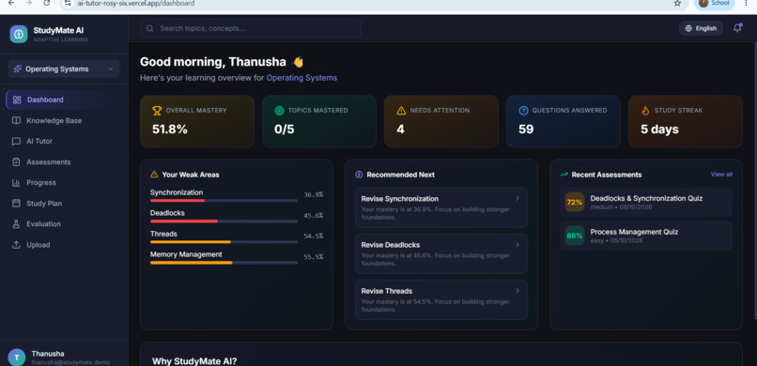Bookmark page with browser star icon
757x366 pixels.
click(x=677, y=4)
